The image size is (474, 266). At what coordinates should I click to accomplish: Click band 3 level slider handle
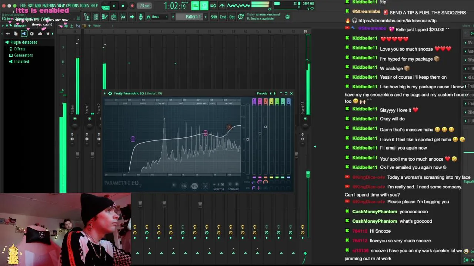point(266,127)
